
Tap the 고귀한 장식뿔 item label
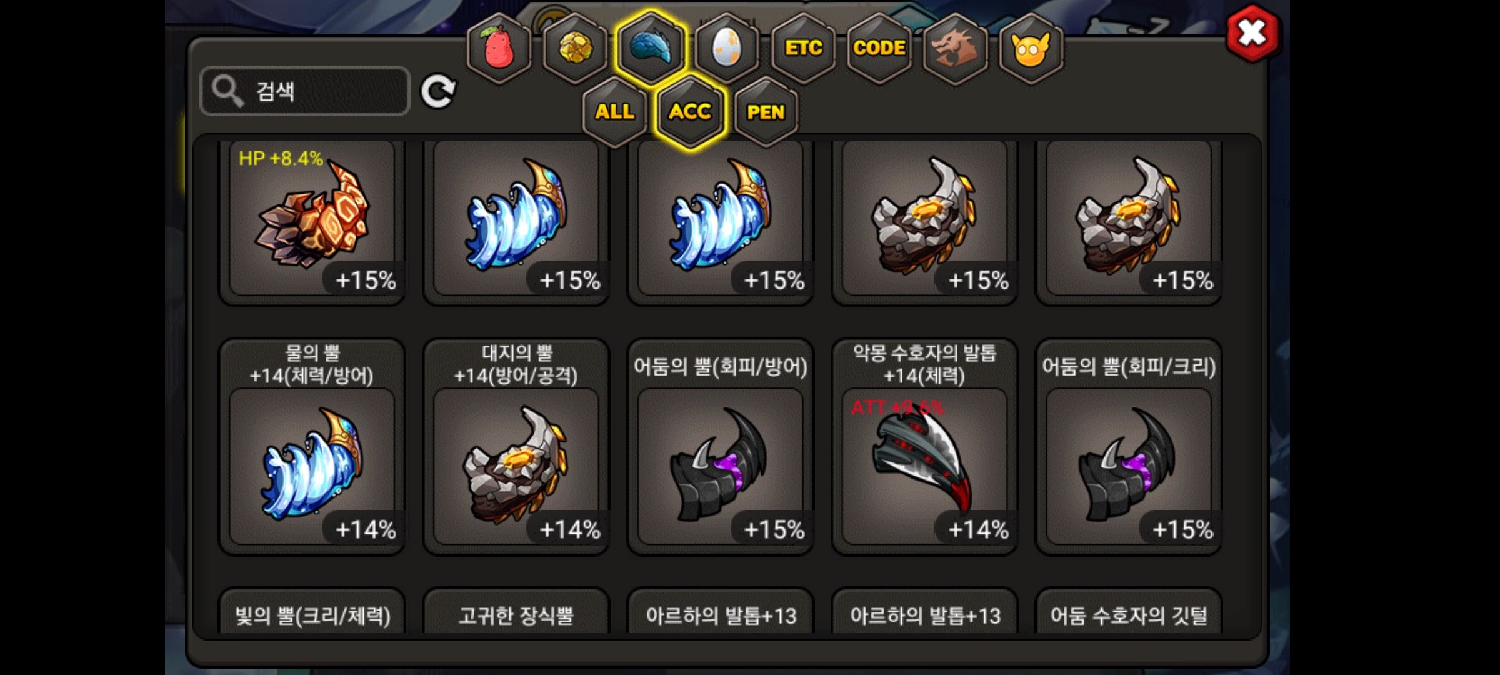point(516,616)
